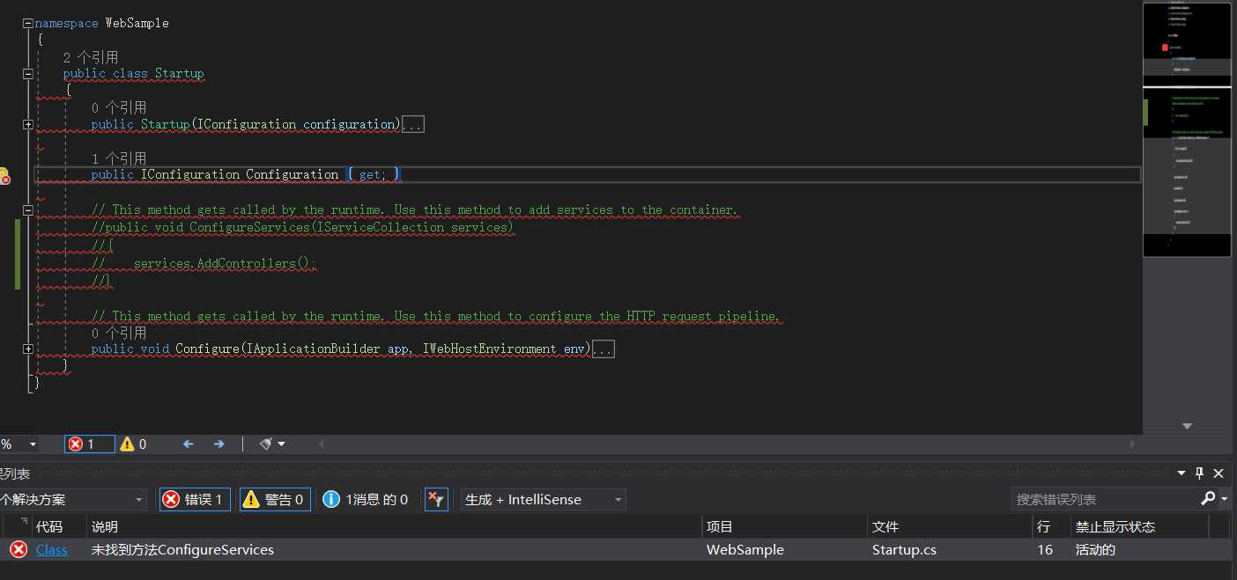Click the 2 个引用 CodeLens above Startup class
Viewport: 1237px width, 580px height.
[90, 57]
